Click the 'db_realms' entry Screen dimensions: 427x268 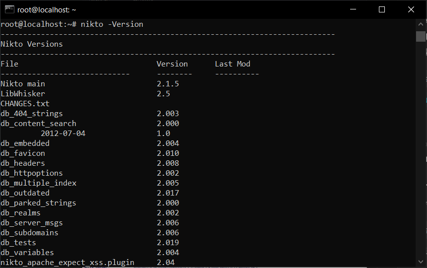tap(20, 213)
